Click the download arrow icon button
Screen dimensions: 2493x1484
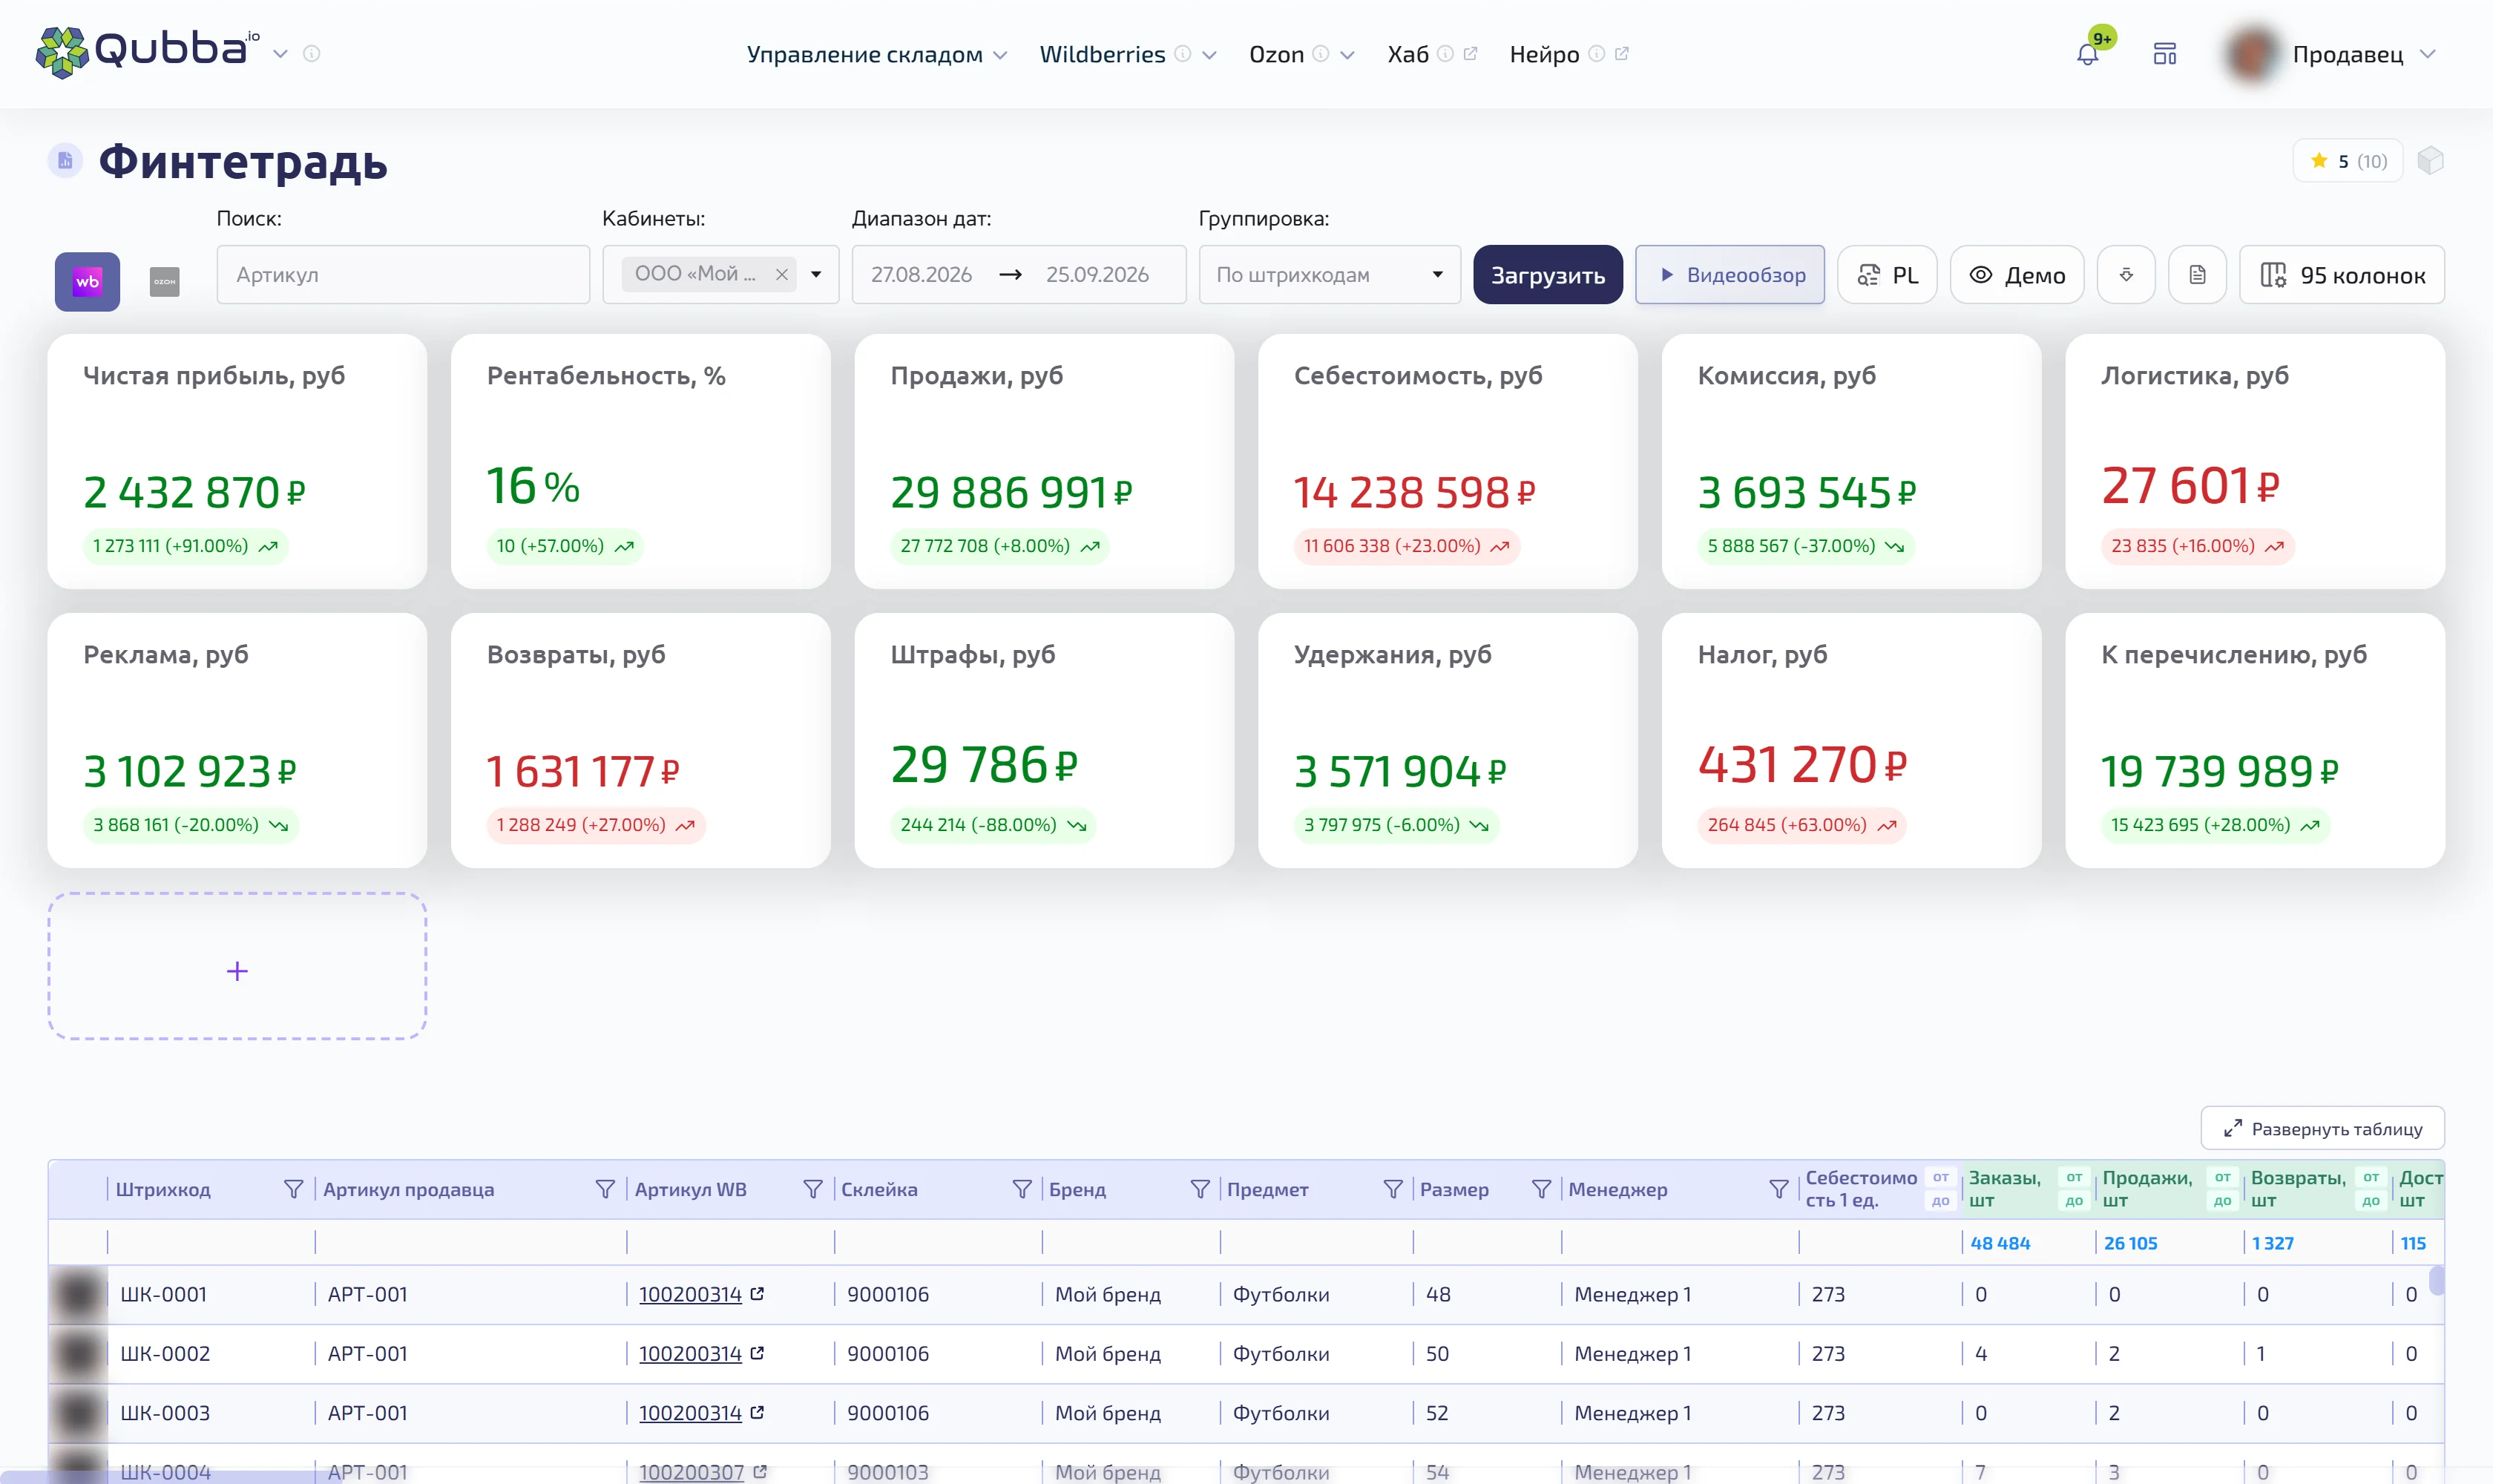(x=2126, y=275)
